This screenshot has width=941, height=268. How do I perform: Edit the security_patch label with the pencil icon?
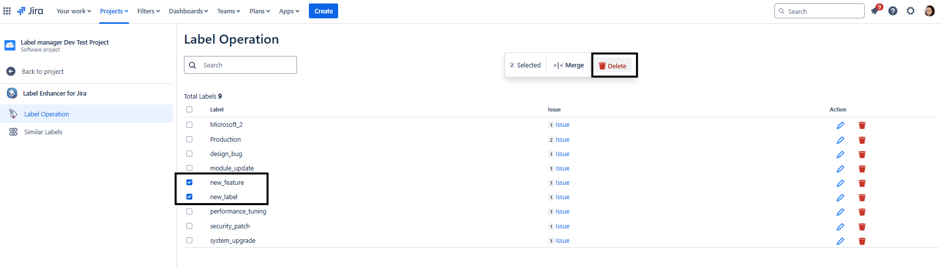(840, 227)
